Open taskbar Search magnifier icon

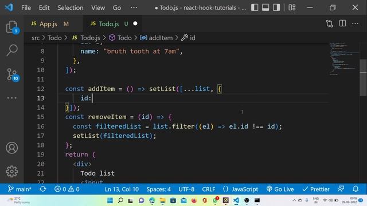pyautogui.click(x=120, y=200)
